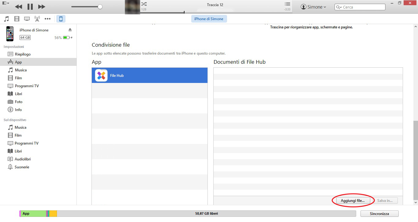The width and height of the screenshot is (418, 222).
Task: Select the iPhone device icon button
Action: click(61, 19)
